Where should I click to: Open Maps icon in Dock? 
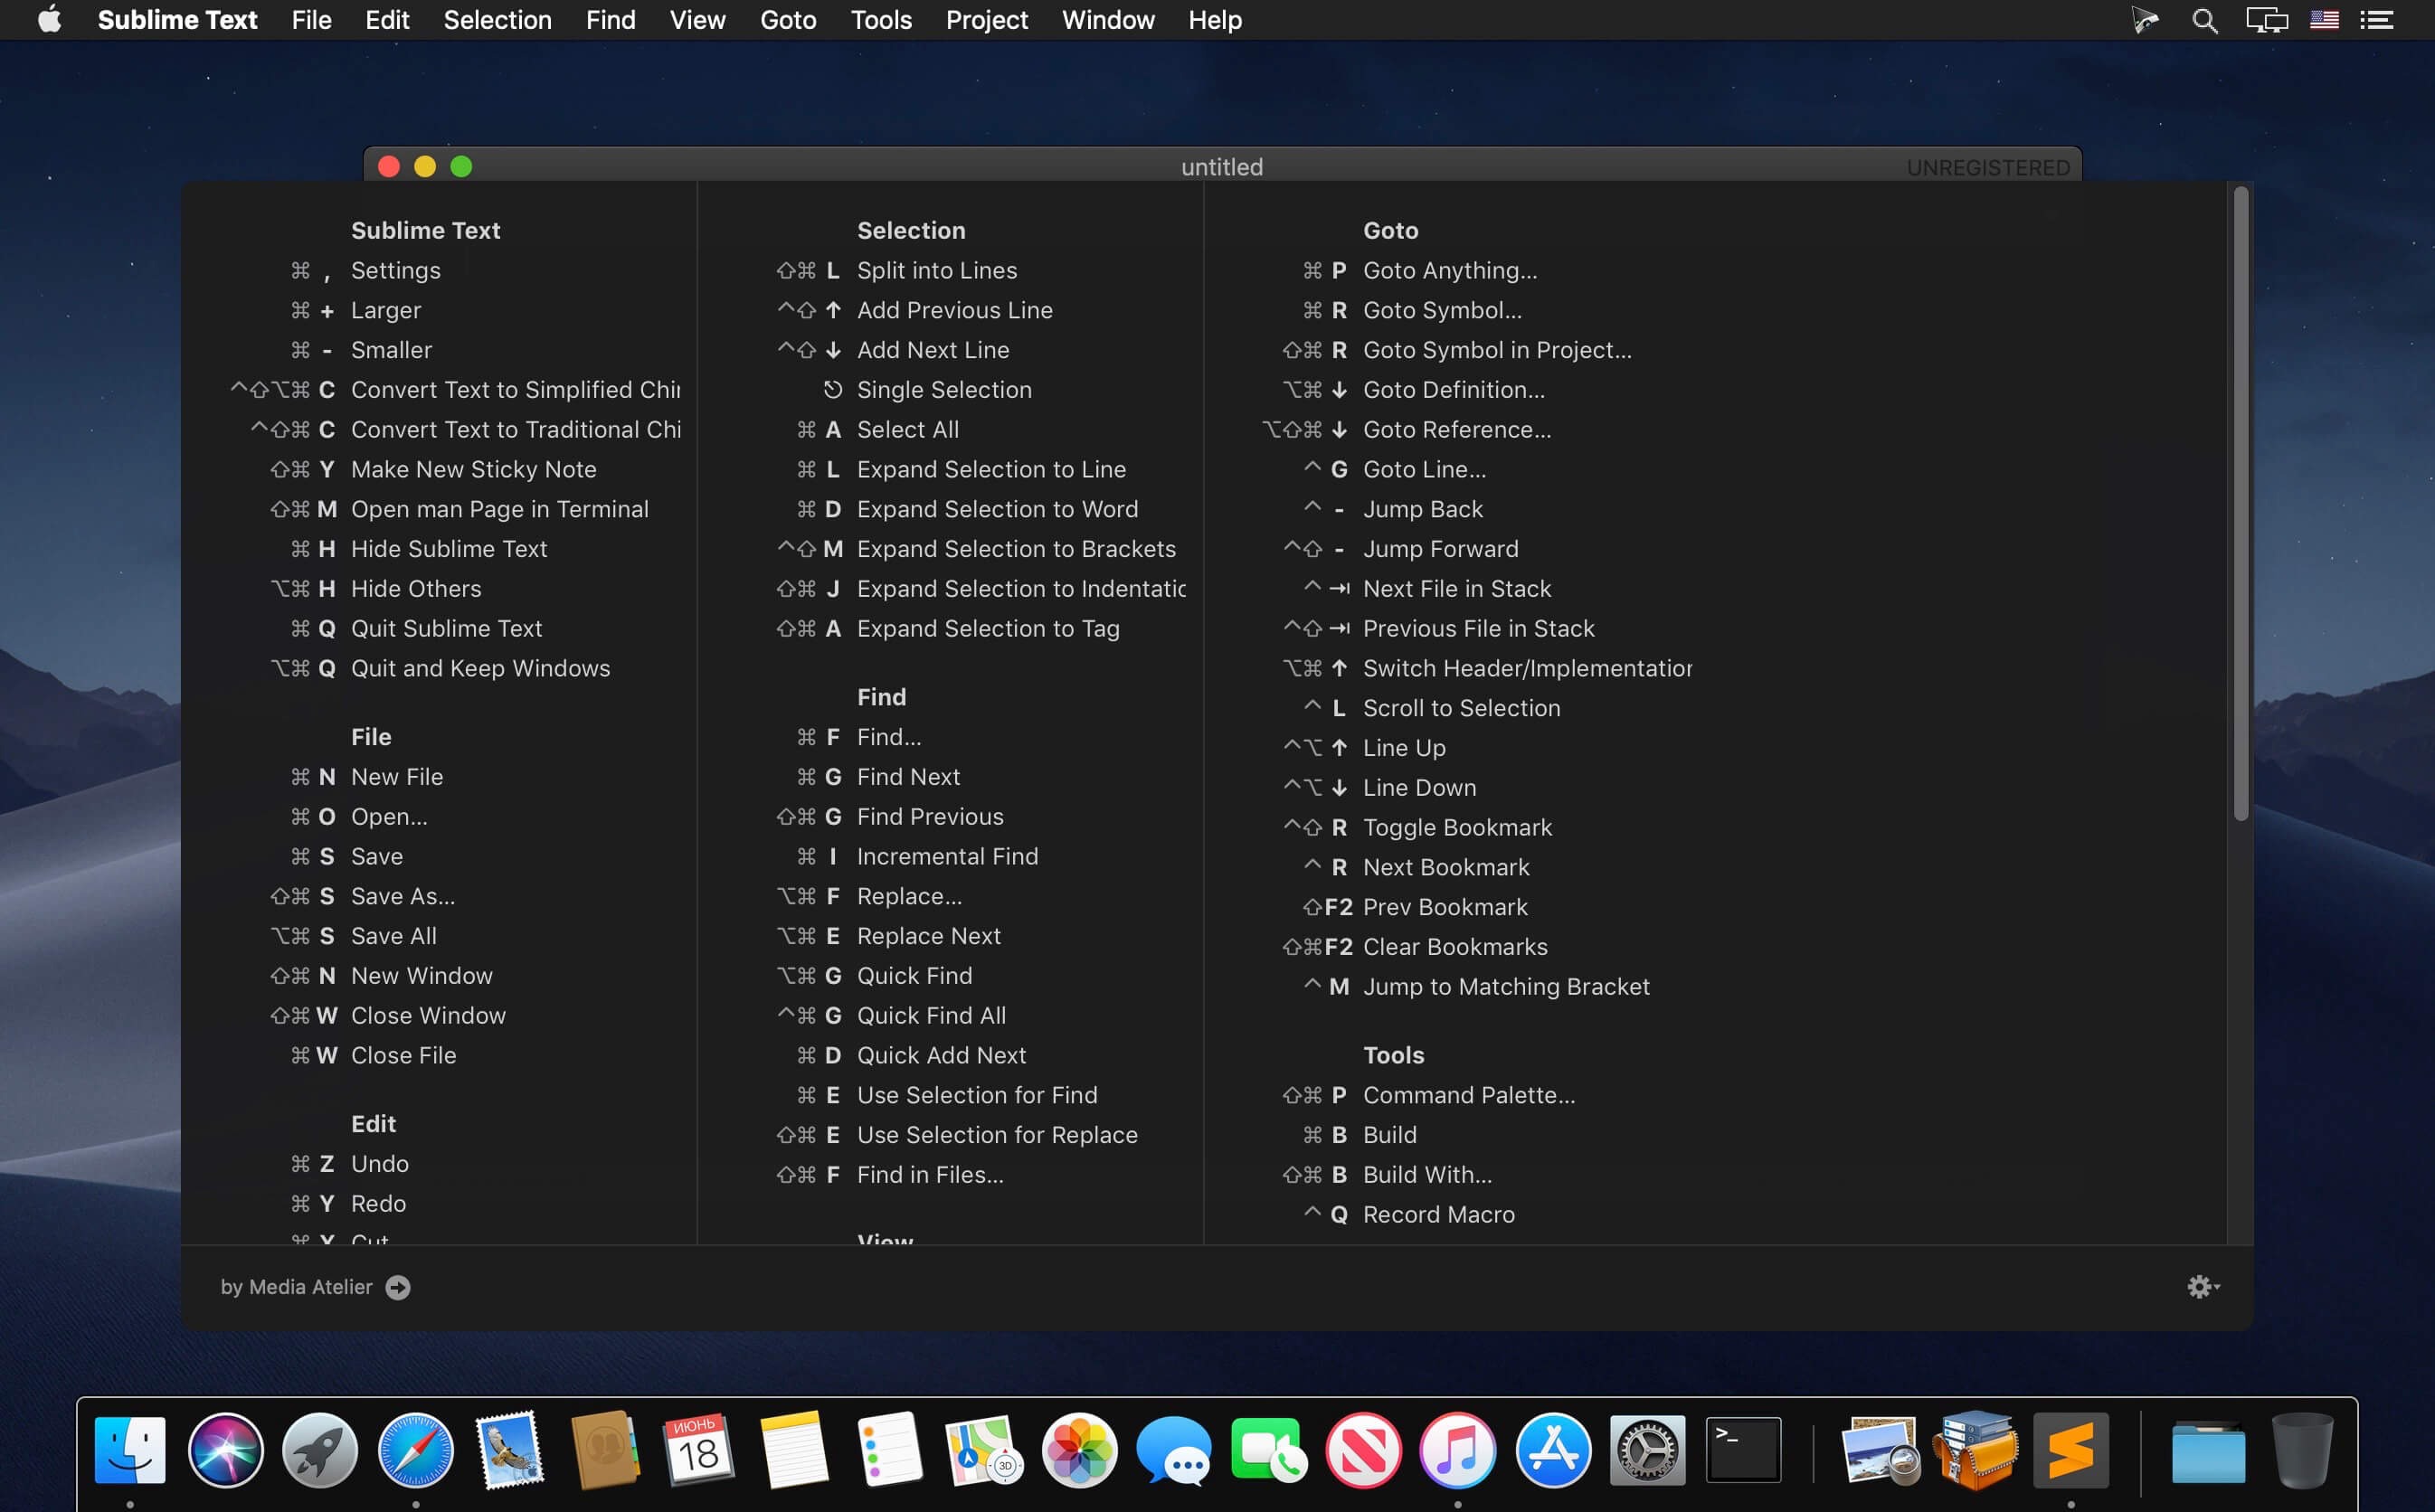tap(984, 1450)
